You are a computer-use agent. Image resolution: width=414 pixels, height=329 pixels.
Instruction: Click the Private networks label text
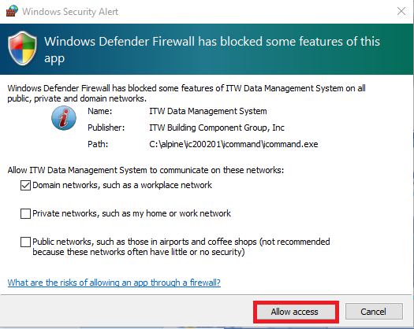[x=132, y=213]
